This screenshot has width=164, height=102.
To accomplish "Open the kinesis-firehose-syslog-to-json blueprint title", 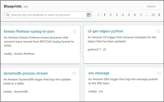I will click(29, 31).
